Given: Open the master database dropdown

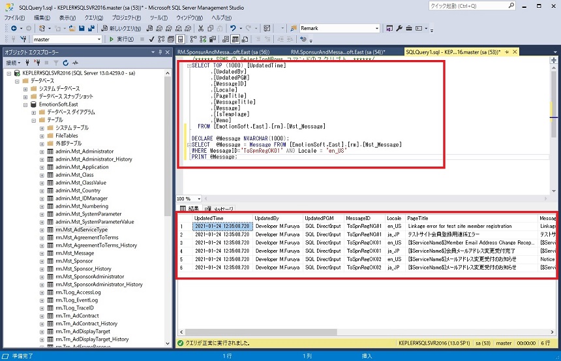Looking at the screenshot, I should [99, 39].
